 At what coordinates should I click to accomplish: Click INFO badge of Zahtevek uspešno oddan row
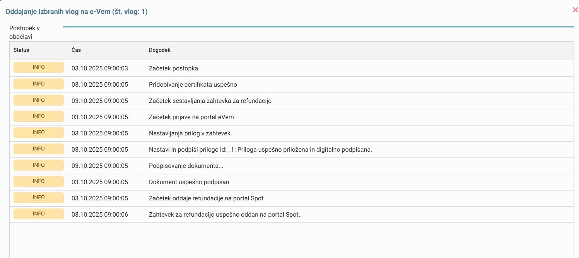[x=39, y=214]
